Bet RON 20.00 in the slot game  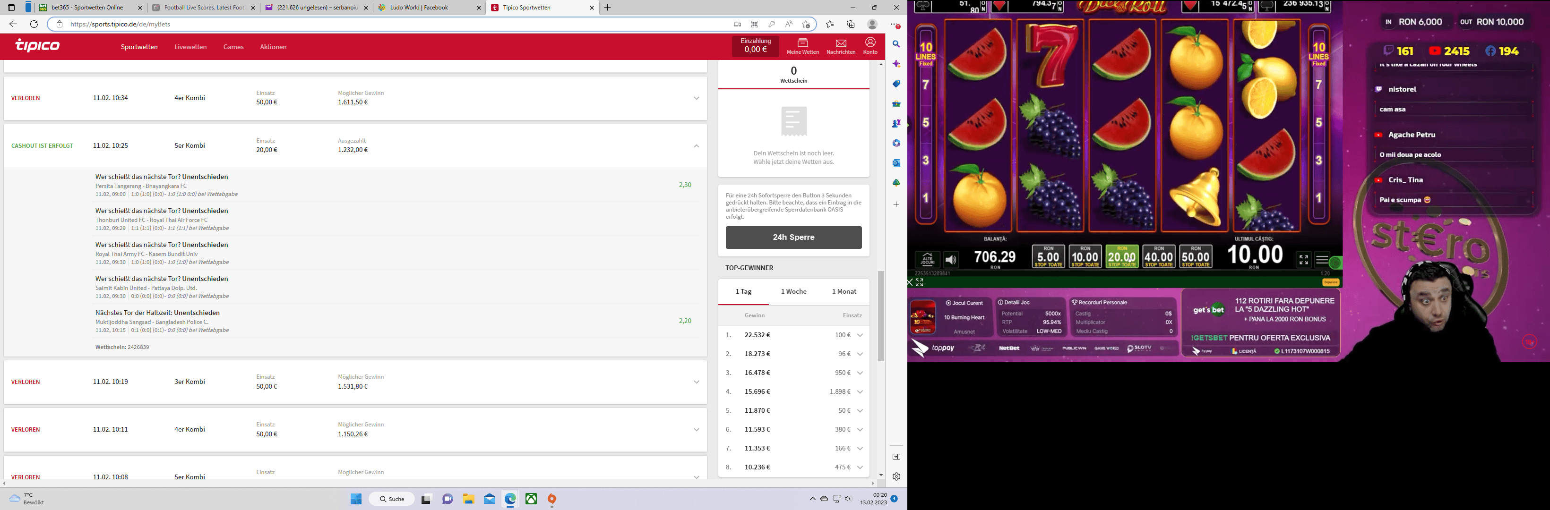point(1121,256)
